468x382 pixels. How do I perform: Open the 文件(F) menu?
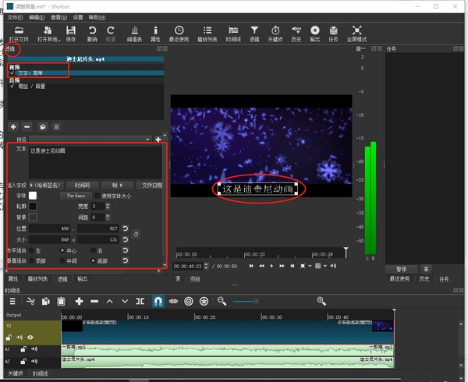tap(15, 16)
